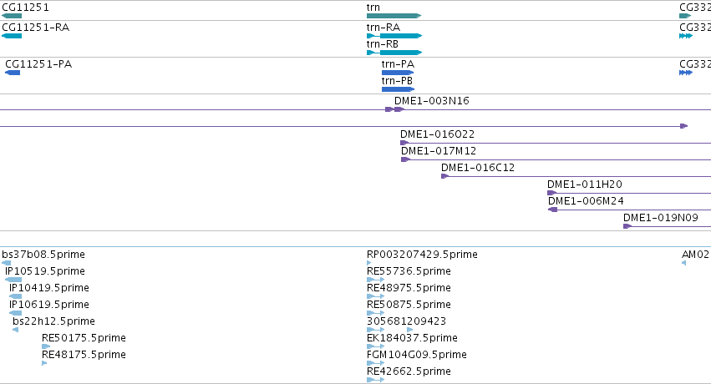
Task: Click the trn-RA transcript glyph
Action: click(394, 36)
